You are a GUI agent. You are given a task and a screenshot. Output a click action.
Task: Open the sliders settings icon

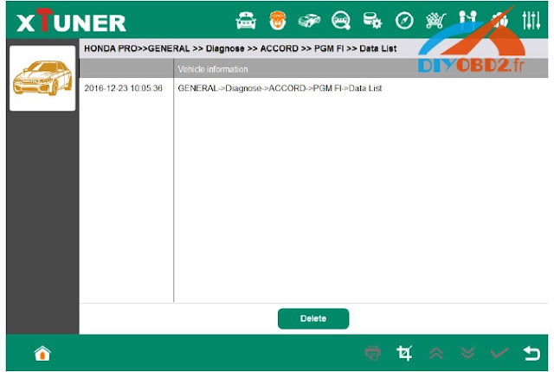point(531,21)
